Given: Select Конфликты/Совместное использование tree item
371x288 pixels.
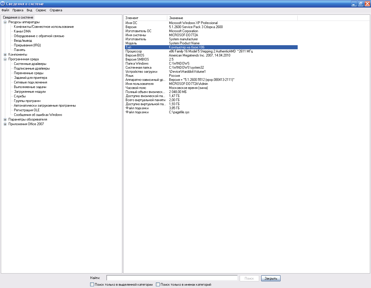Looking at the screenshot, I should 44,27.
